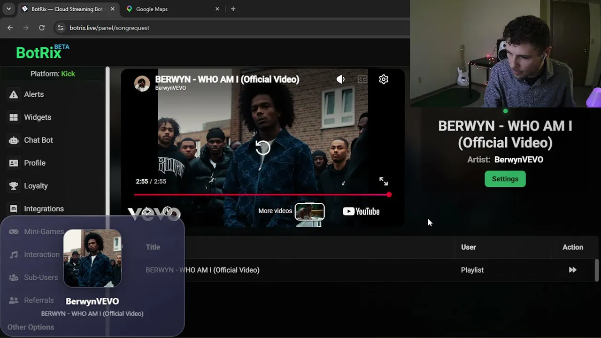Add video to Watch Later with clock icon
601x338 pixels.
tap(168, 212)
